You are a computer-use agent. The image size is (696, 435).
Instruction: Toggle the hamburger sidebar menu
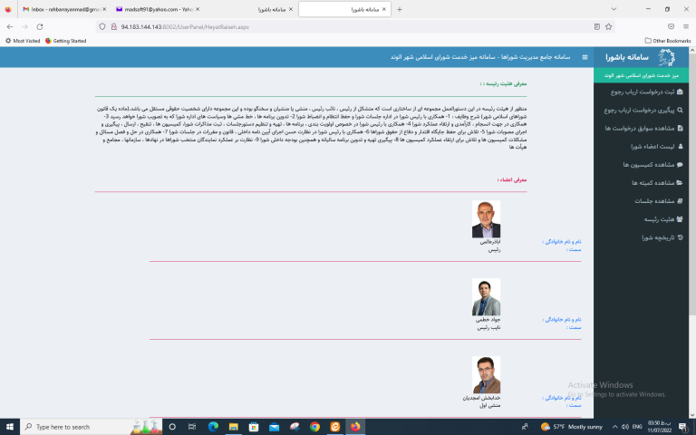click(x=585, y=57)
